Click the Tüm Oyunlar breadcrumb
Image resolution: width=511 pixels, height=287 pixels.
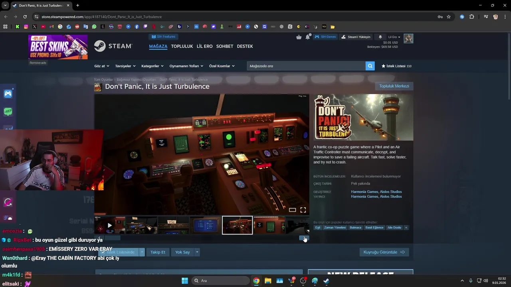point(104,80)
